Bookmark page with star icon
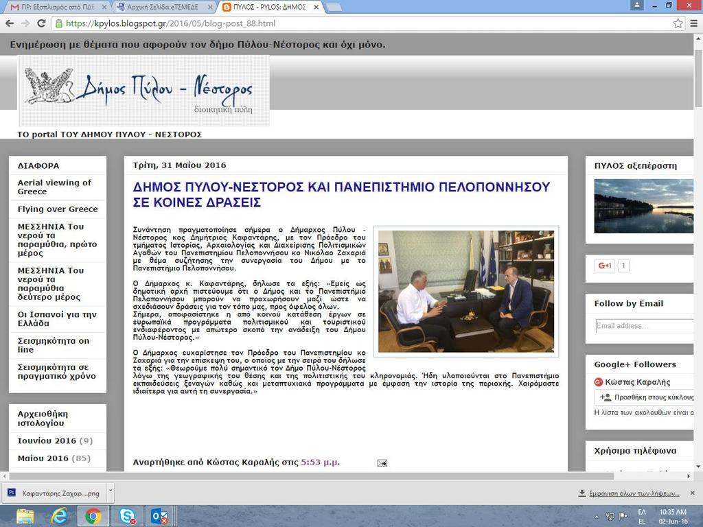Viewport: 703px width, 527px height. click(x=678, y=23)
